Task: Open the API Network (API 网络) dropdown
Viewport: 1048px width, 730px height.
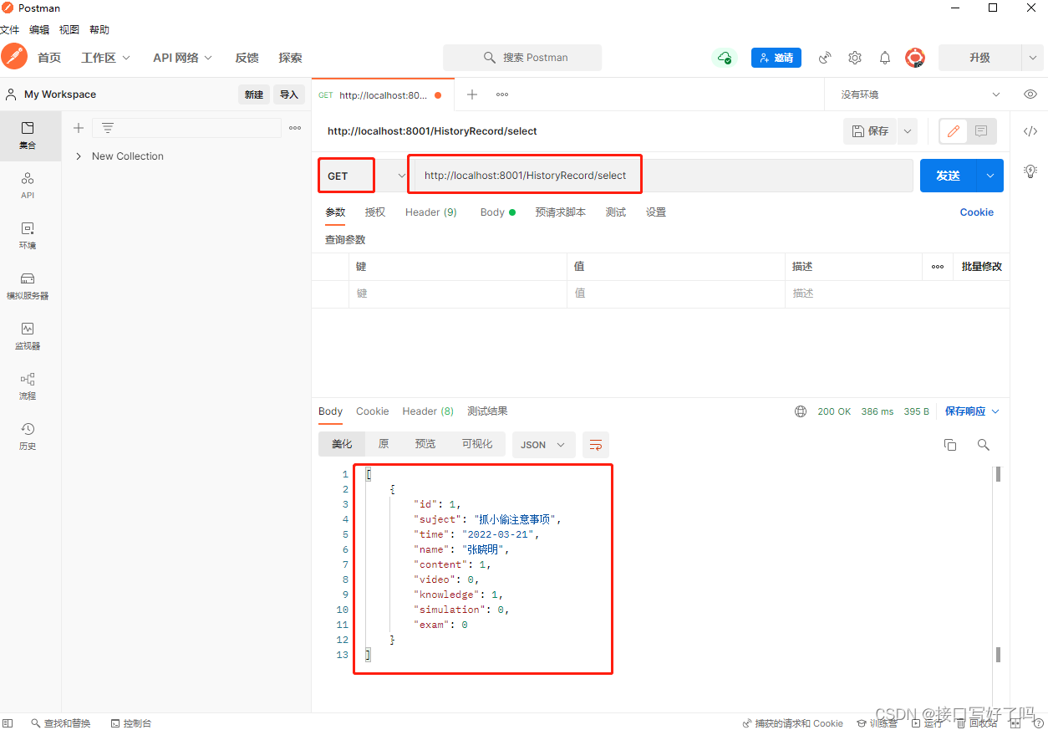Action: [x=182, y=58]
